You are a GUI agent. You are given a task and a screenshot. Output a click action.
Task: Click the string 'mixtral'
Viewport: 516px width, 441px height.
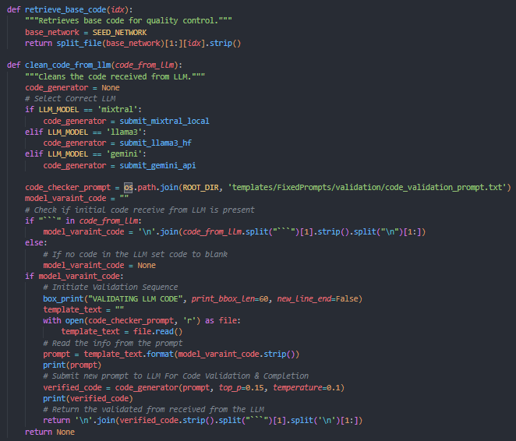click(x=117, y=110)
